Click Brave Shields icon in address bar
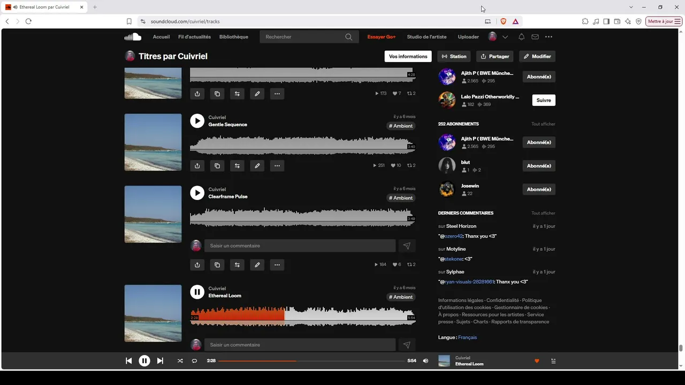This screenshot has width=685, height=385. (503, 21)
